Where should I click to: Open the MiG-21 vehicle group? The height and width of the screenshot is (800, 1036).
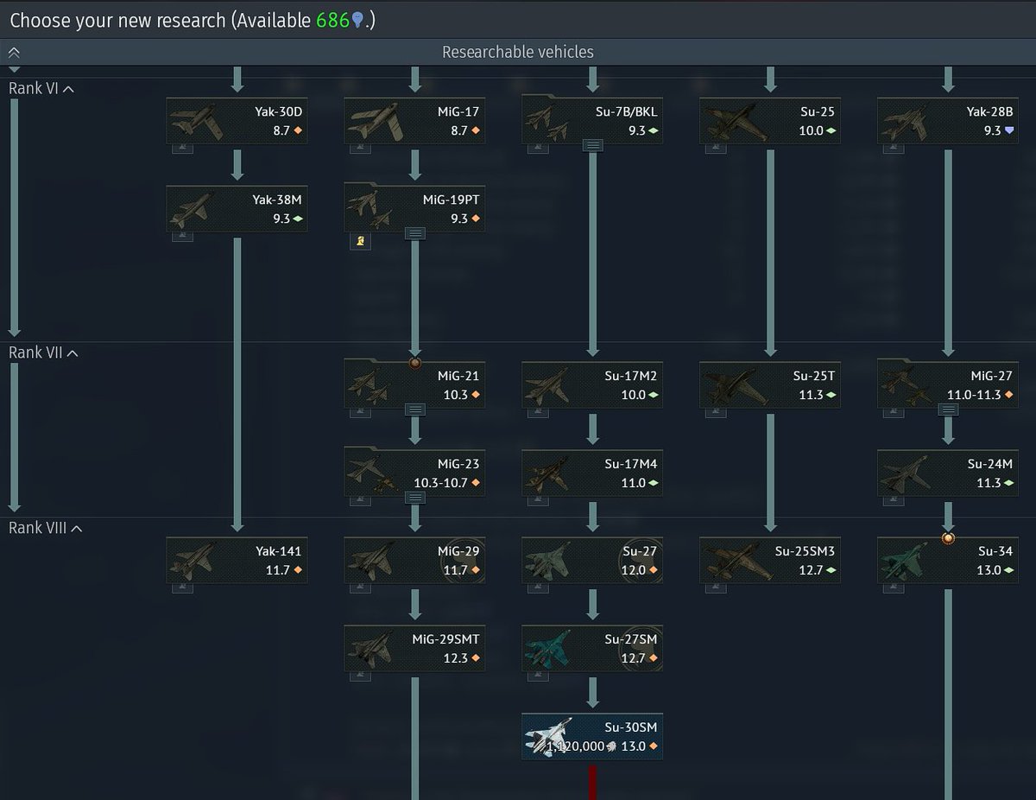tap(414, 385)
